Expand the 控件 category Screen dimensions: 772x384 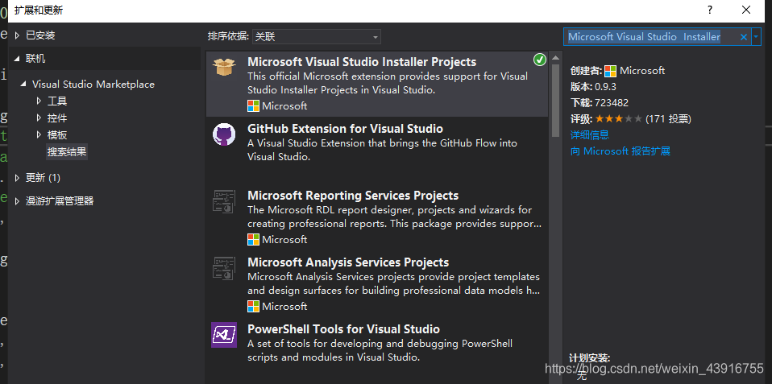coord(39,118)
